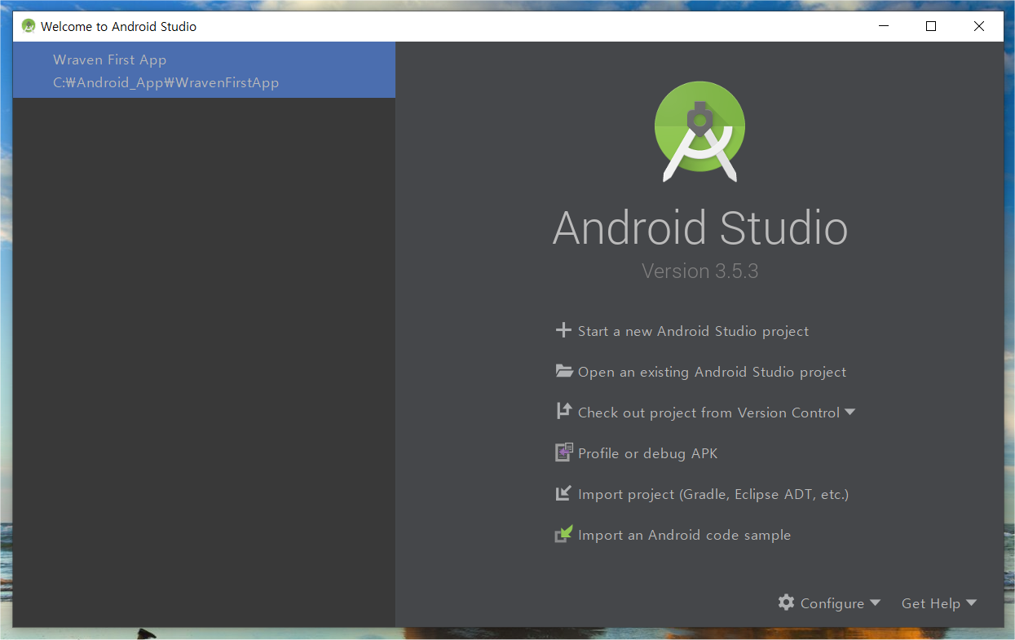This screenshot has width=1015, height=640.
Task: Minimize the Welcome to Android Studio window
Action: [x=884, y=26]
